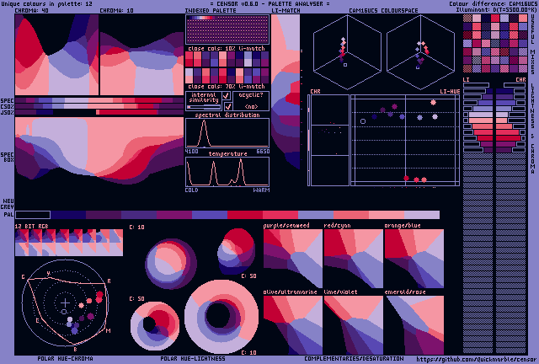Click the COLD axis label
Viewport: 539px width, 364px height.
[191, 190]
